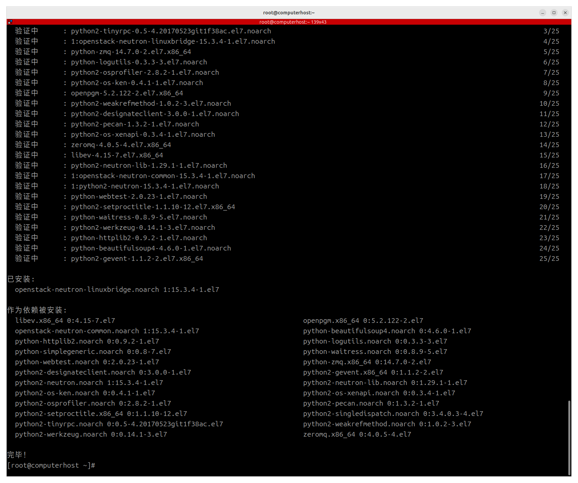
Task: Select text 'python2-tinyrpc-0.5-4.20170523git1f38ac.el7.noarch'
Action: 171,31
